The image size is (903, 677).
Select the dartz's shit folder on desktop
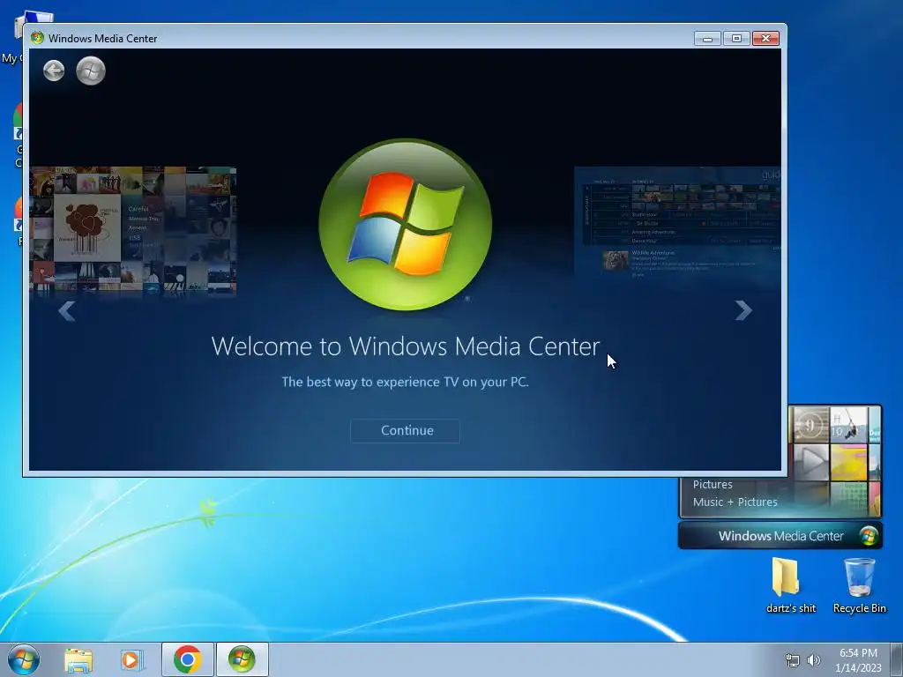coord(791,585)
